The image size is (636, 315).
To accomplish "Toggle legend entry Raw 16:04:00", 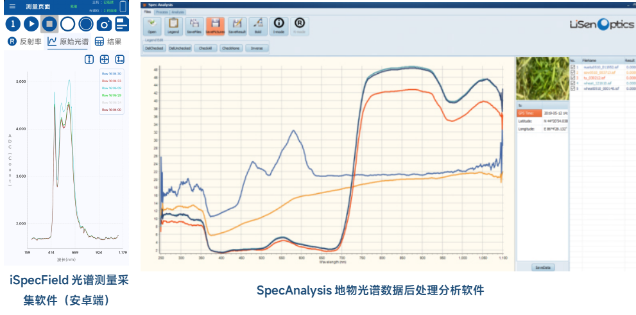I will point(112,110).
